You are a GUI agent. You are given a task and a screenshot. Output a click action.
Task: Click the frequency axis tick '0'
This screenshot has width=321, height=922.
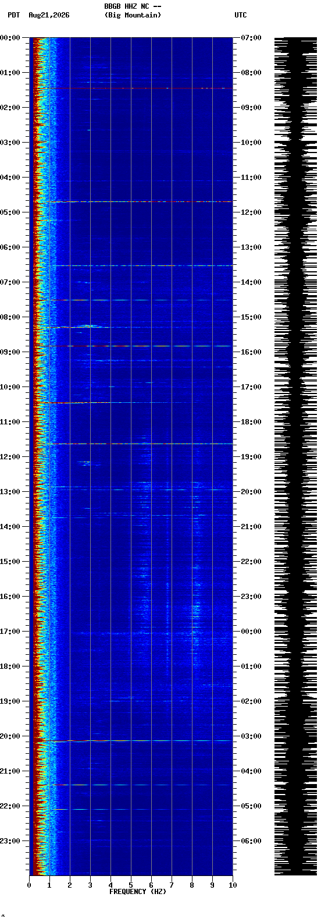29,885
